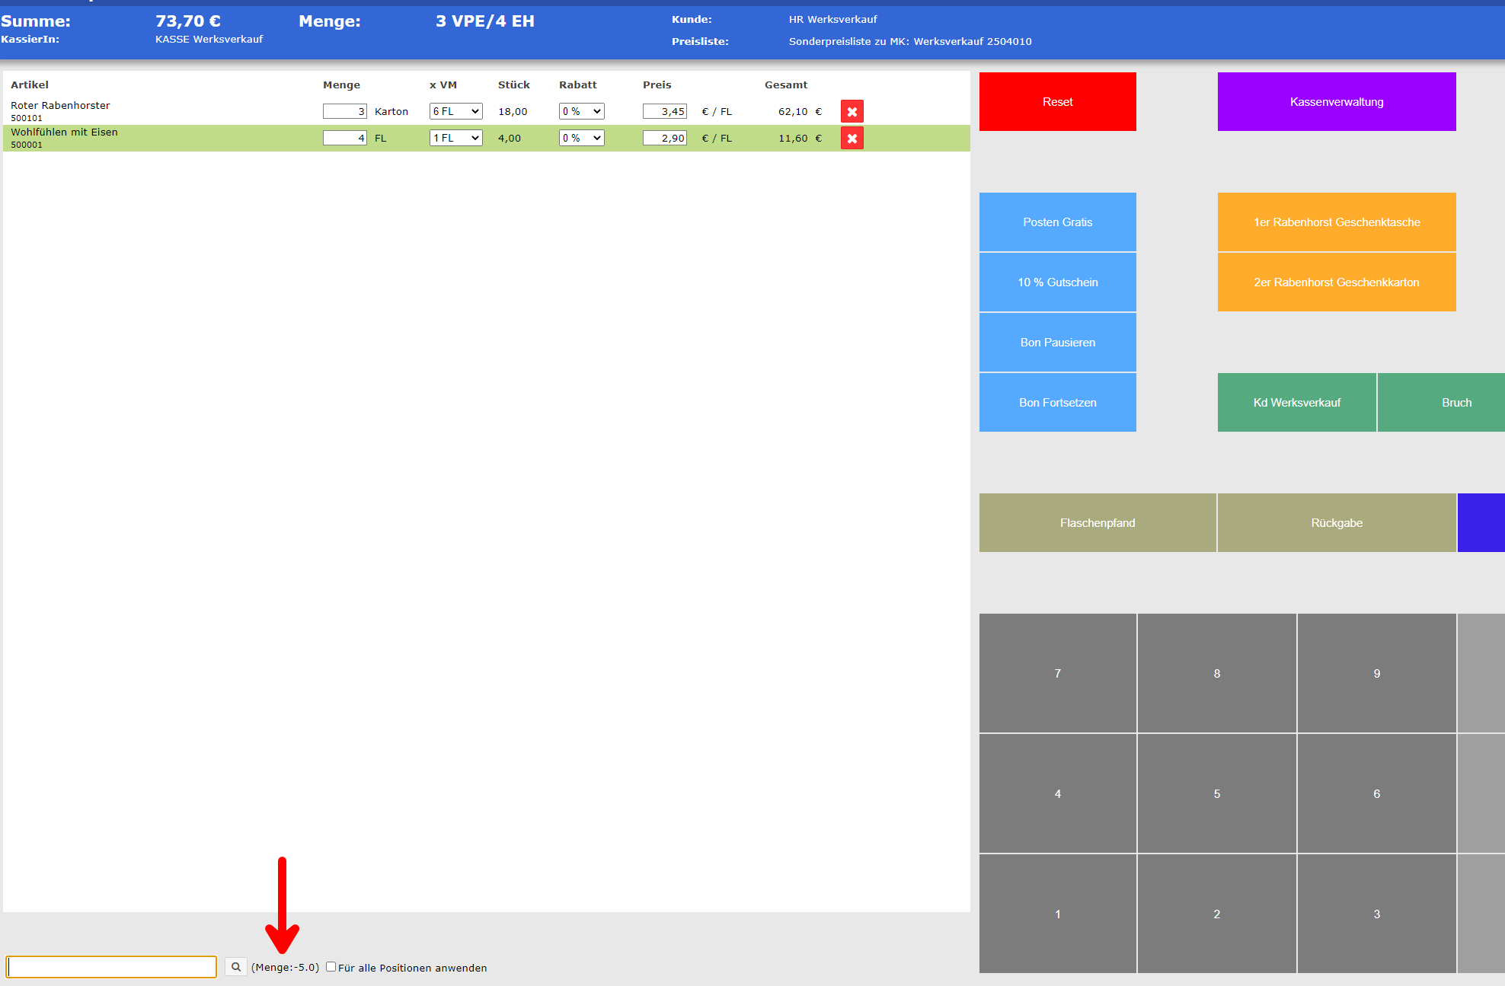
Task: Select the Flaschenpfand button
Action: tap(1097, 523)
